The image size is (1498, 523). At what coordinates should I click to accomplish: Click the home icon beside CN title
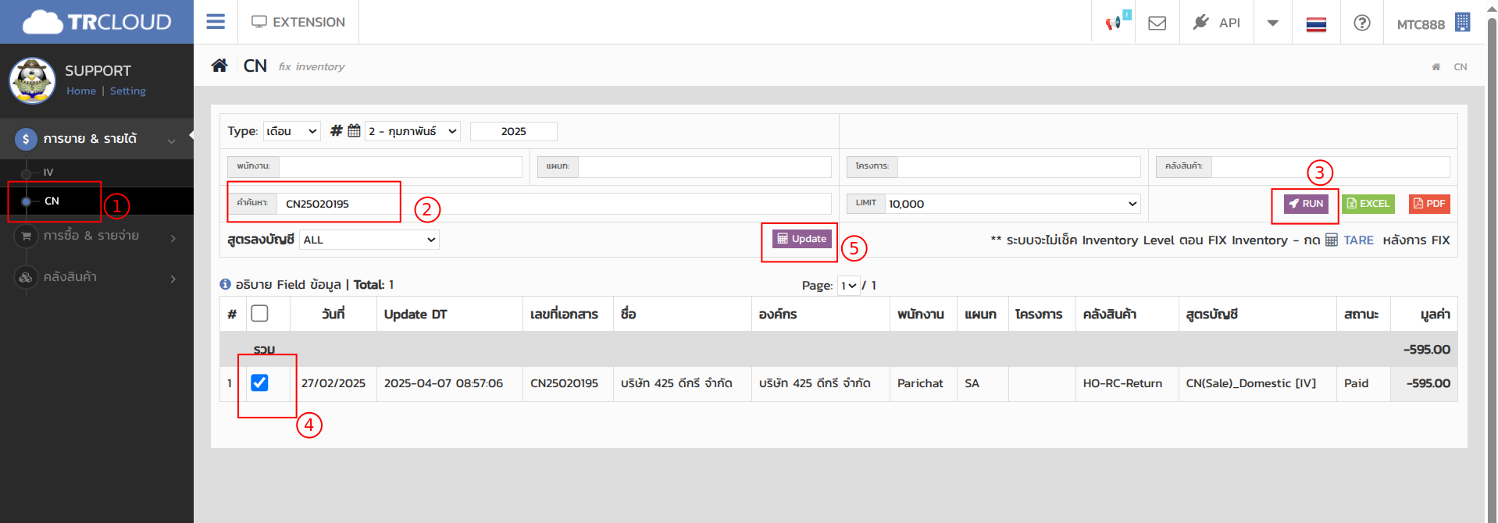[x=219, y=66]
